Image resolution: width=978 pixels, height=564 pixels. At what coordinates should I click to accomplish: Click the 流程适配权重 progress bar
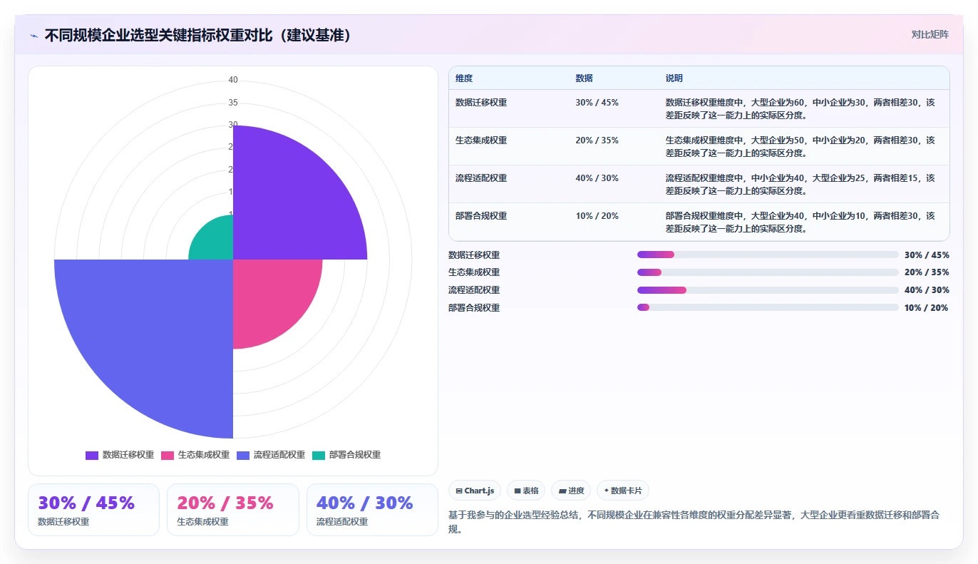768,290
